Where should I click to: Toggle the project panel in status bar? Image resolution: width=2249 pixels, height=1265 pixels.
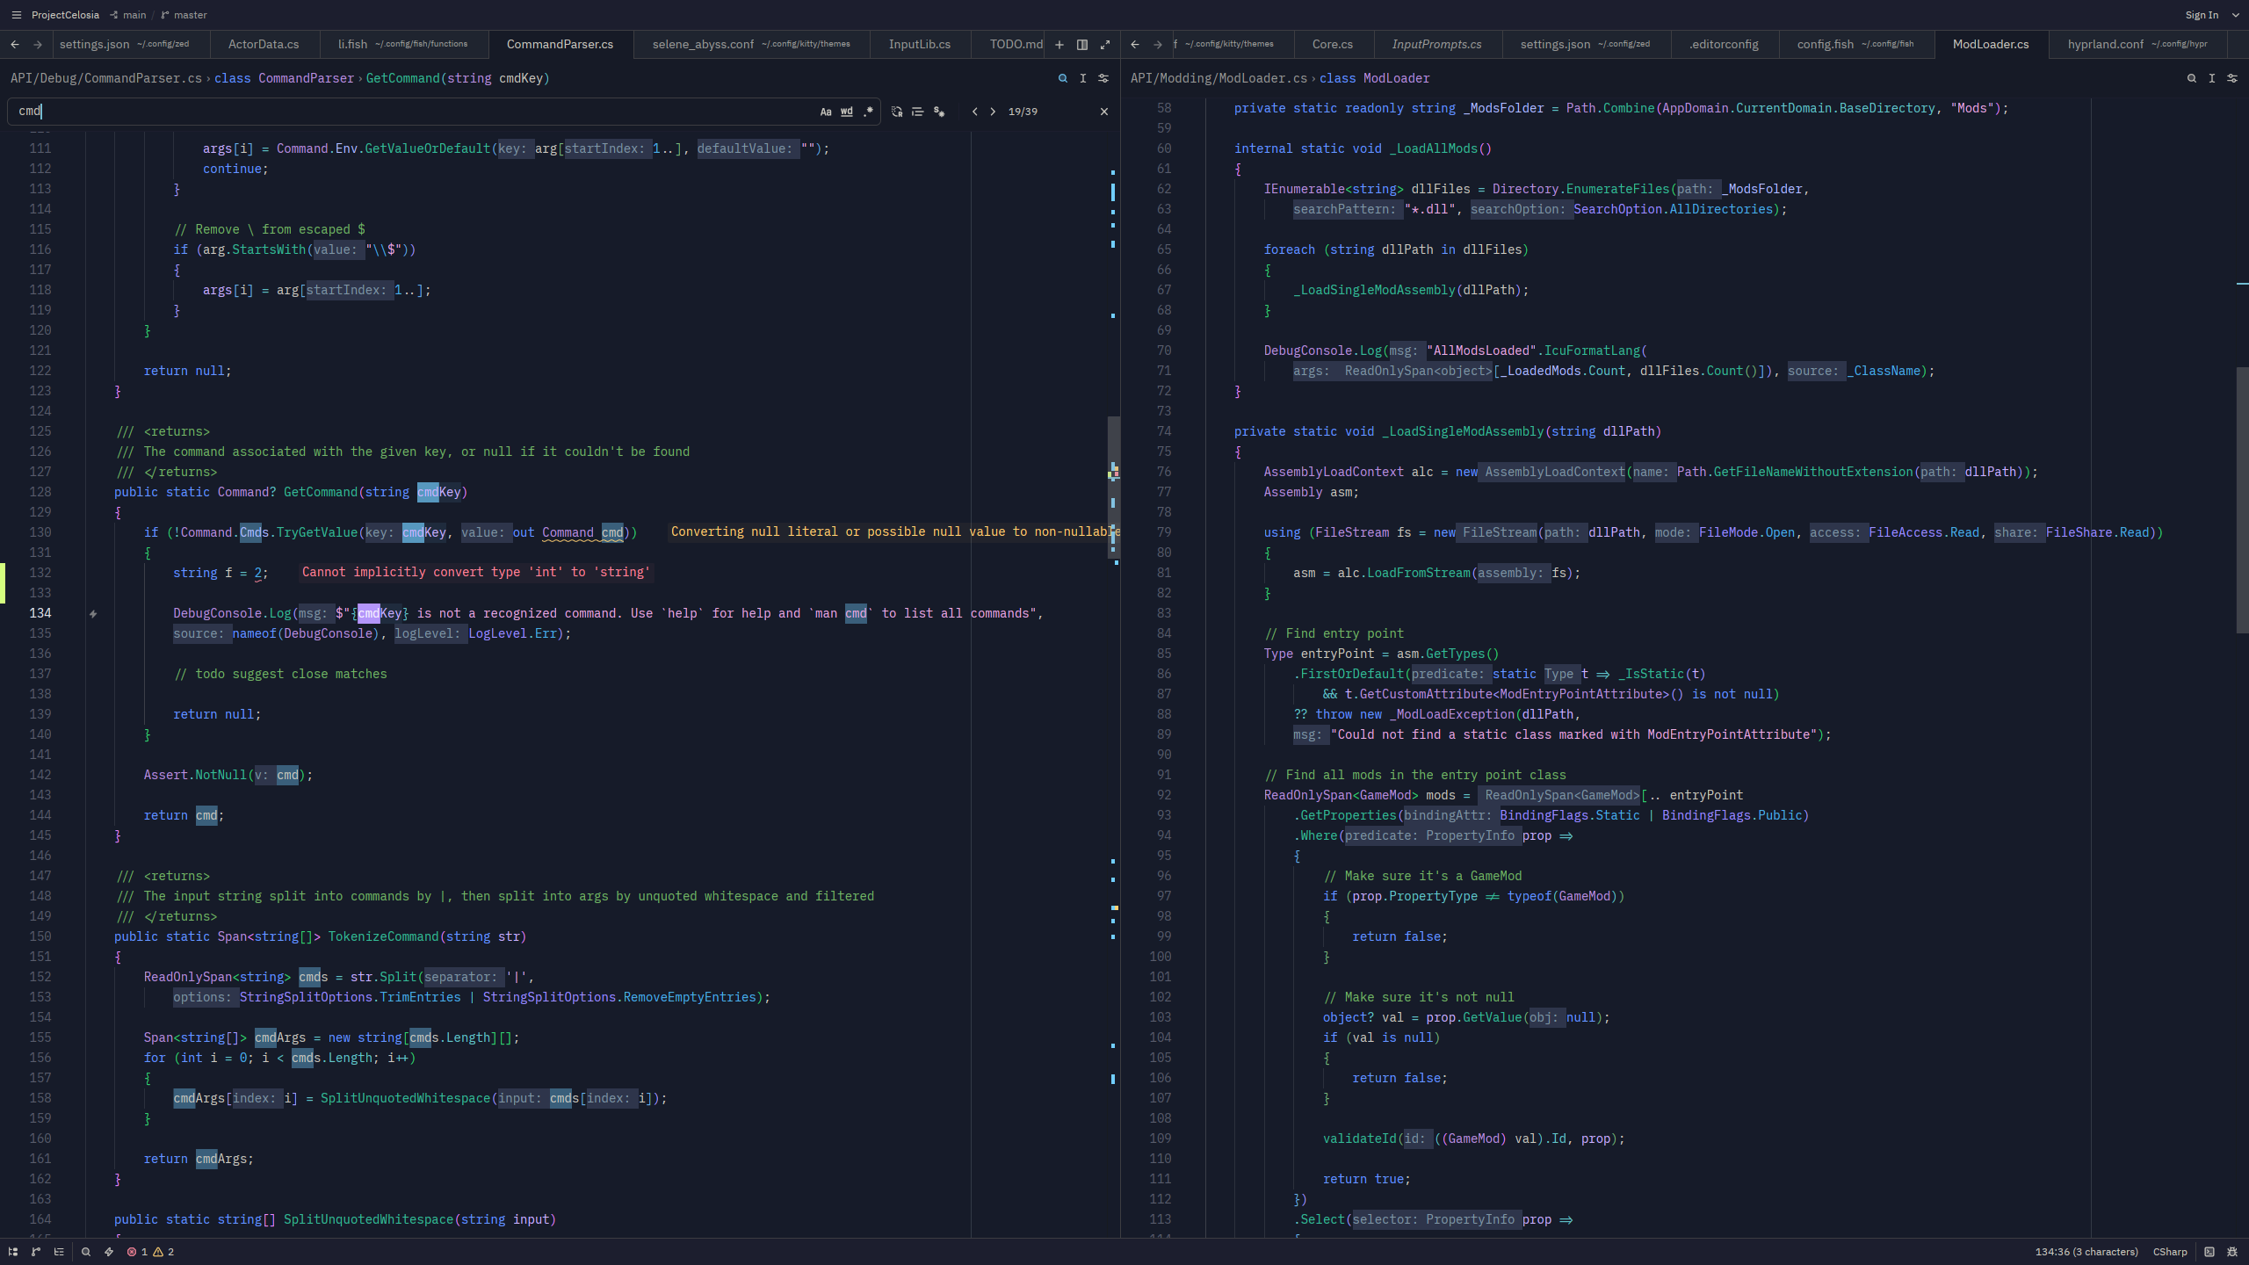pyautogui.click(x=13, y=1252)
